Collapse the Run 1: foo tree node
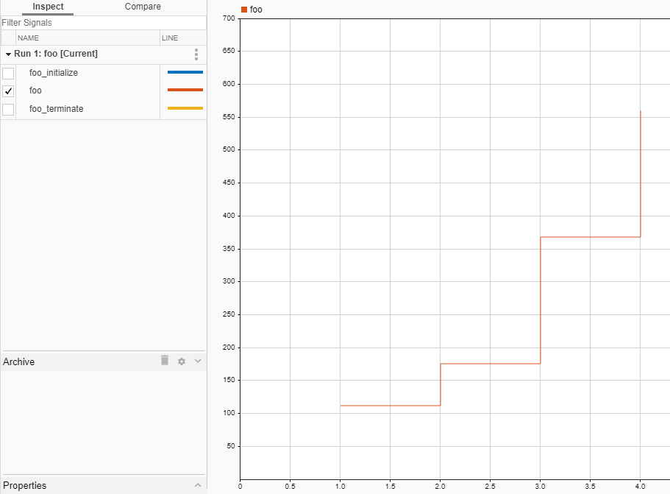 (x=8, y=54)
